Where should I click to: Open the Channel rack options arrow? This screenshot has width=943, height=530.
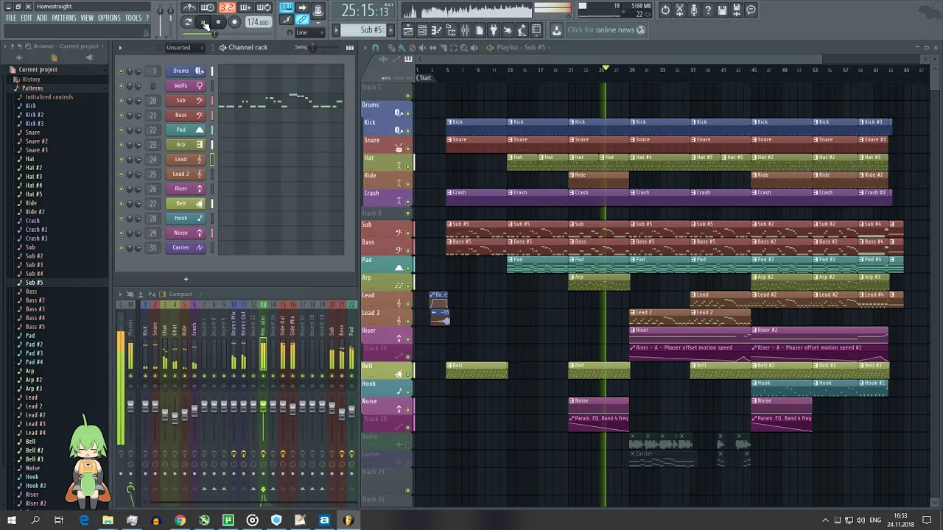(x=120, y=48)
